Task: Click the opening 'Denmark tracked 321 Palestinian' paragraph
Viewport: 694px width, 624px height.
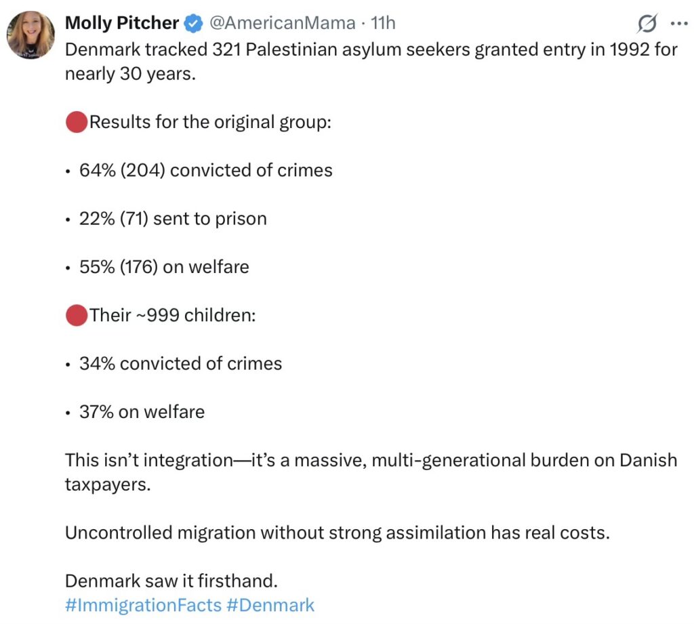Action: pyautogui.click(x=371, y=51)
